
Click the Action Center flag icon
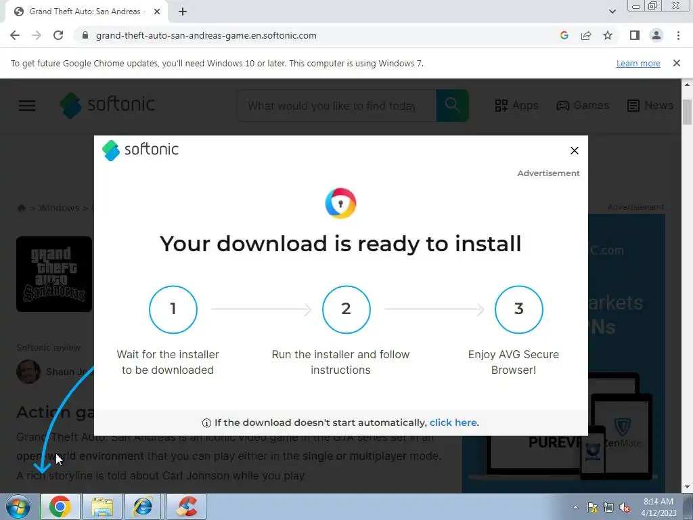pos(591,507)
